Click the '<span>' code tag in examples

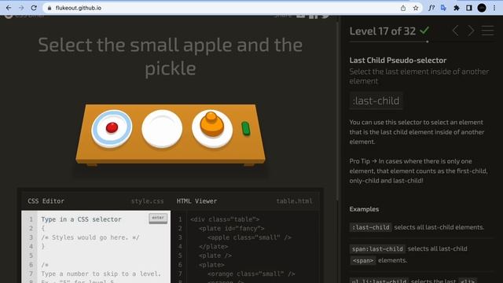coord(363,260)
